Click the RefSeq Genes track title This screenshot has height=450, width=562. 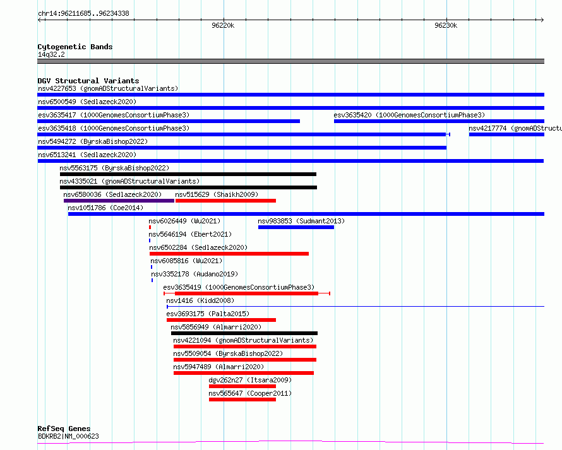point(64,429)
